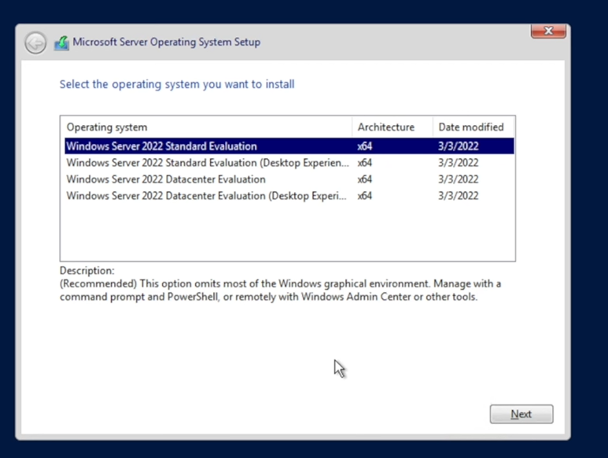
Task: Click Next to continue setup
Action: click(521, 414)
